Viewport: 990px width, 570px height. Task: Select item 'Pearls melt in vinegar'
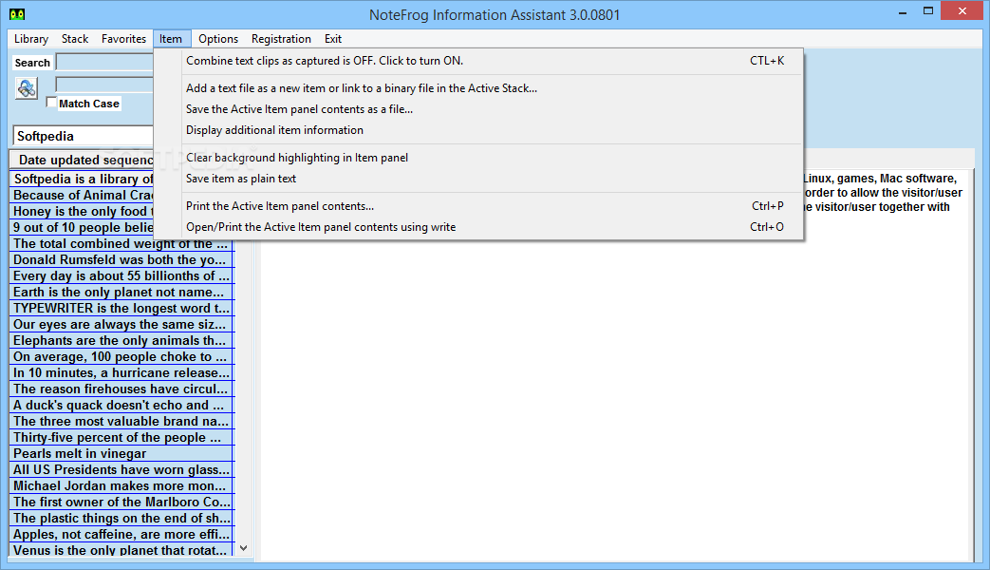pyautogui.click(x=121, y=453)
